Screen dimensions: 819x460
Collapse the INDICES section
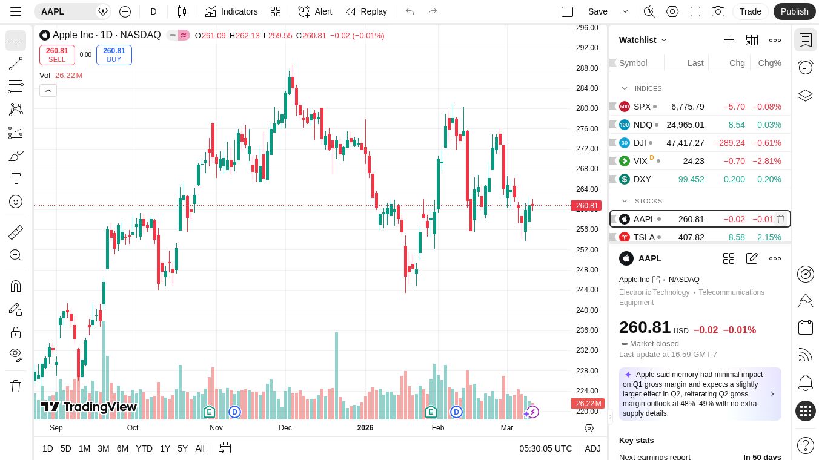[625, 88]
